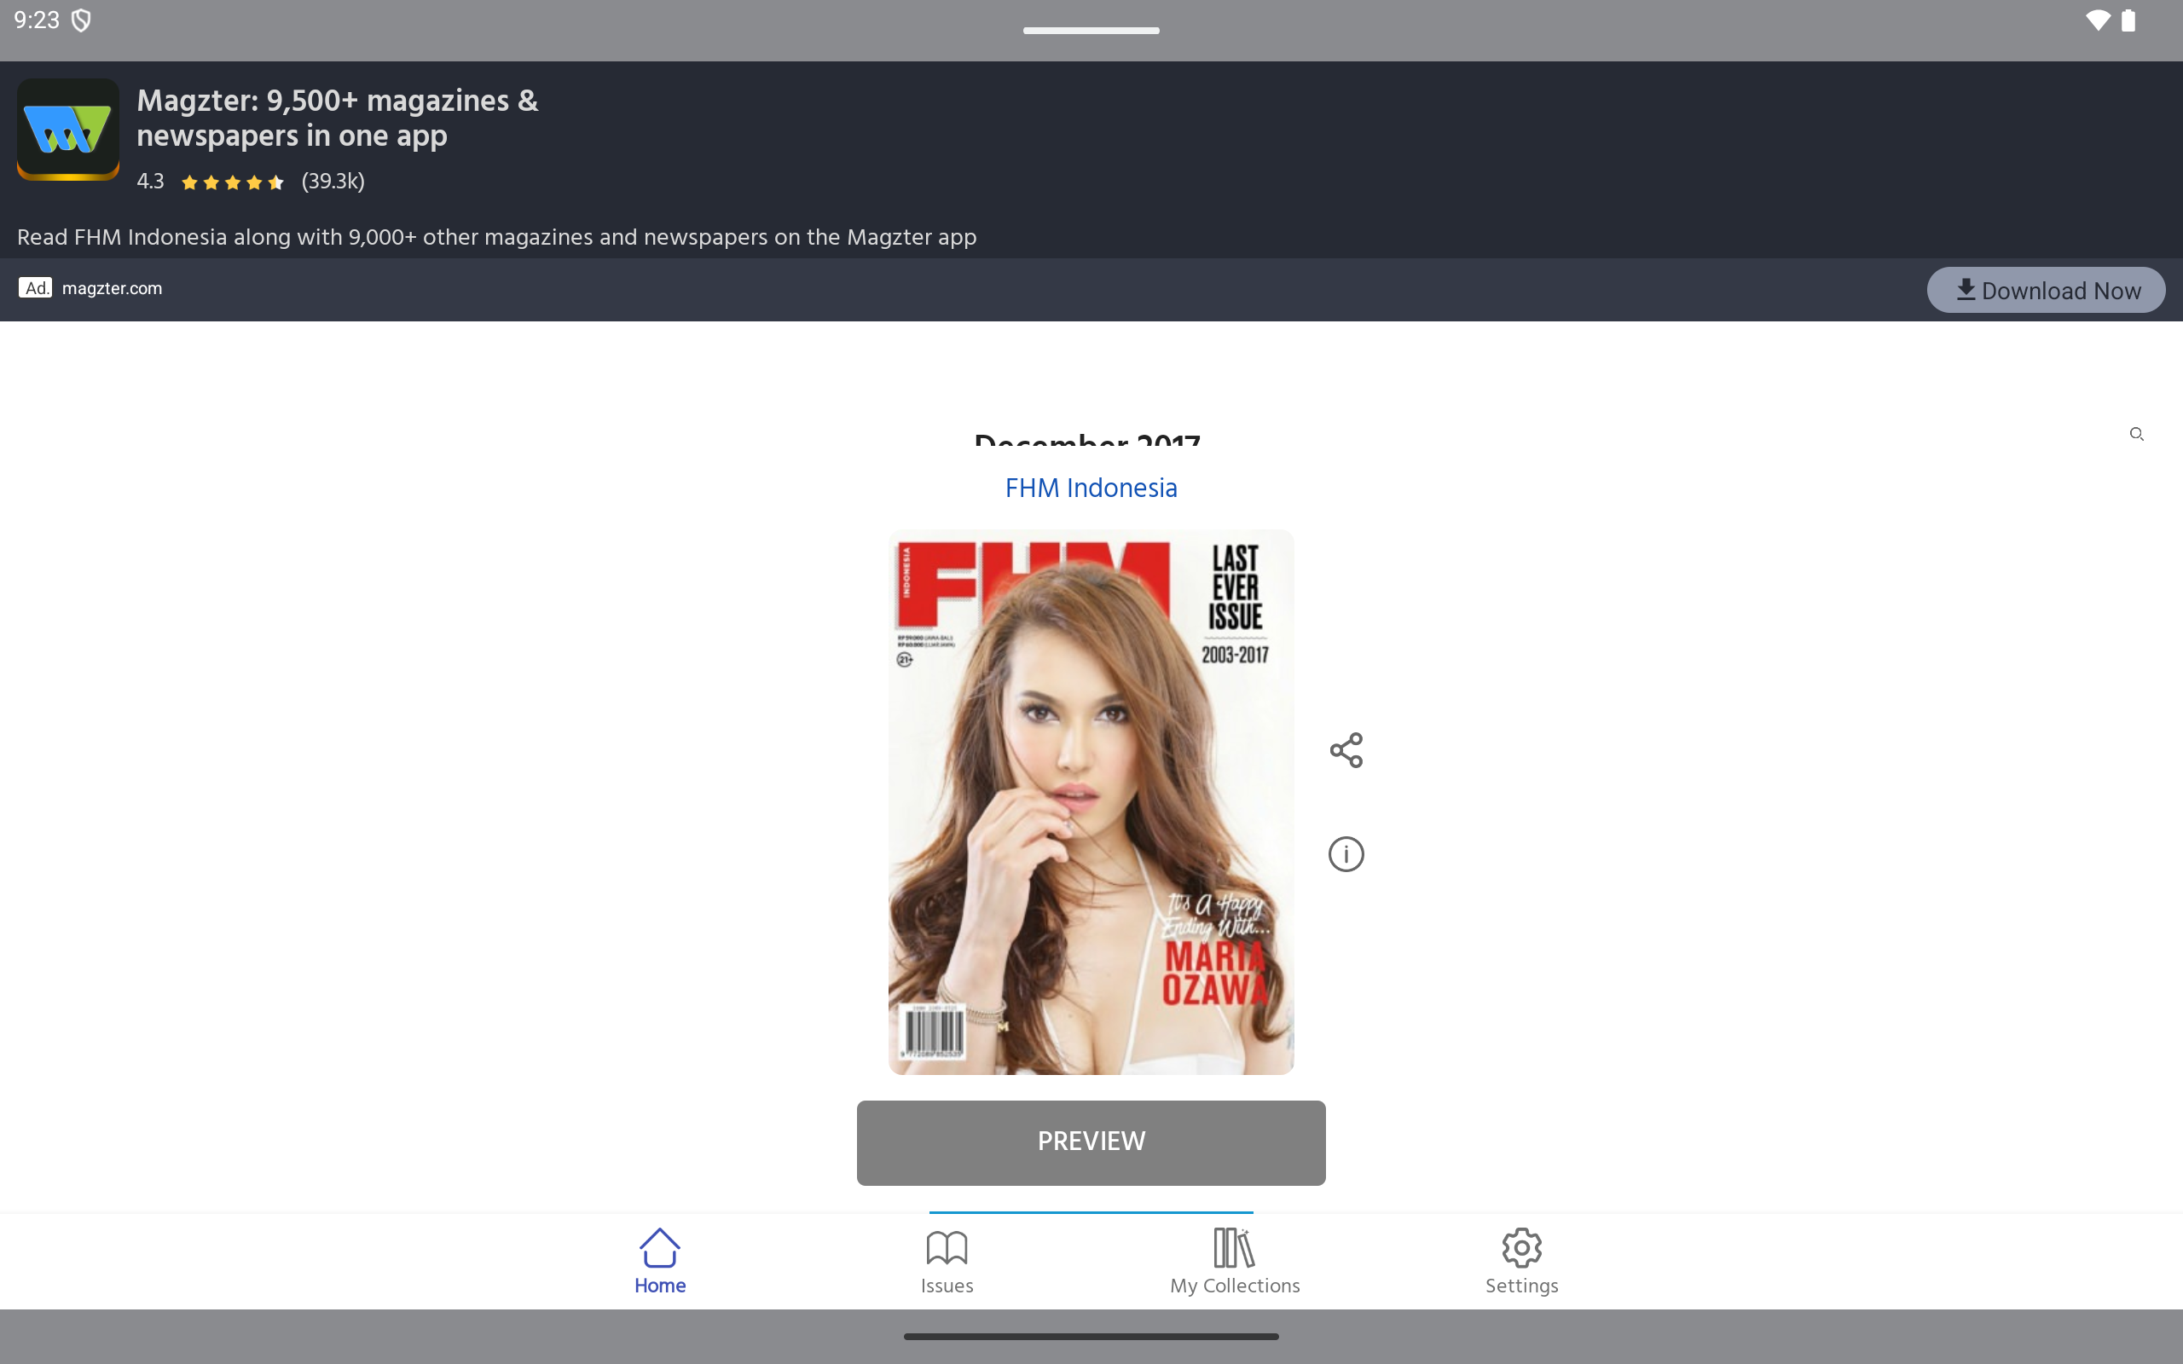Tap the 9:23 clock in status bar
The width and height of the screenshot is (2183, 1364).
(37, 20)
